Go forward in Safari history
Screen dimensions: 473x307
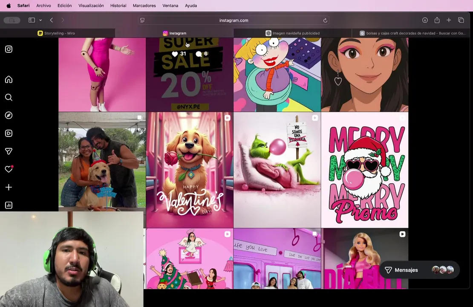(x=63, y=20)
